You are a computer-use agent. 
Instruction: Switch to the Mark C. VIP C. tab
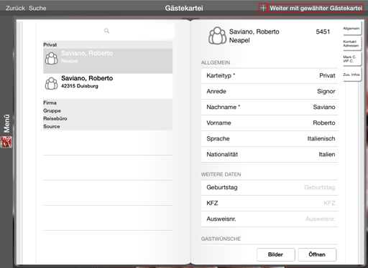(x=351, y=59)
